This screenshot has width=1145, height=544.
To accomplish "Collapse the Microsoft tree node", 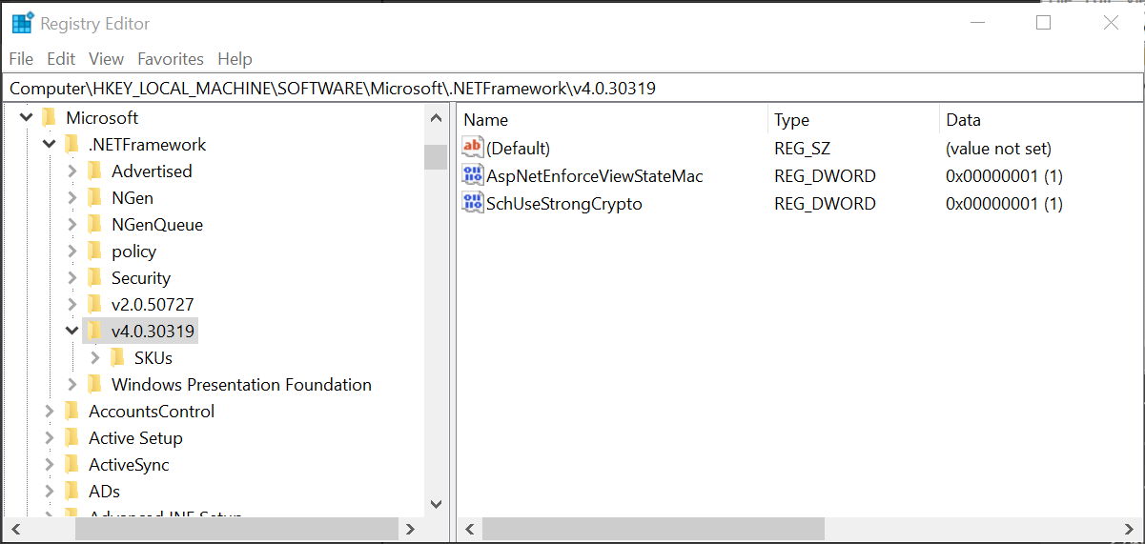I will (26, 118).
